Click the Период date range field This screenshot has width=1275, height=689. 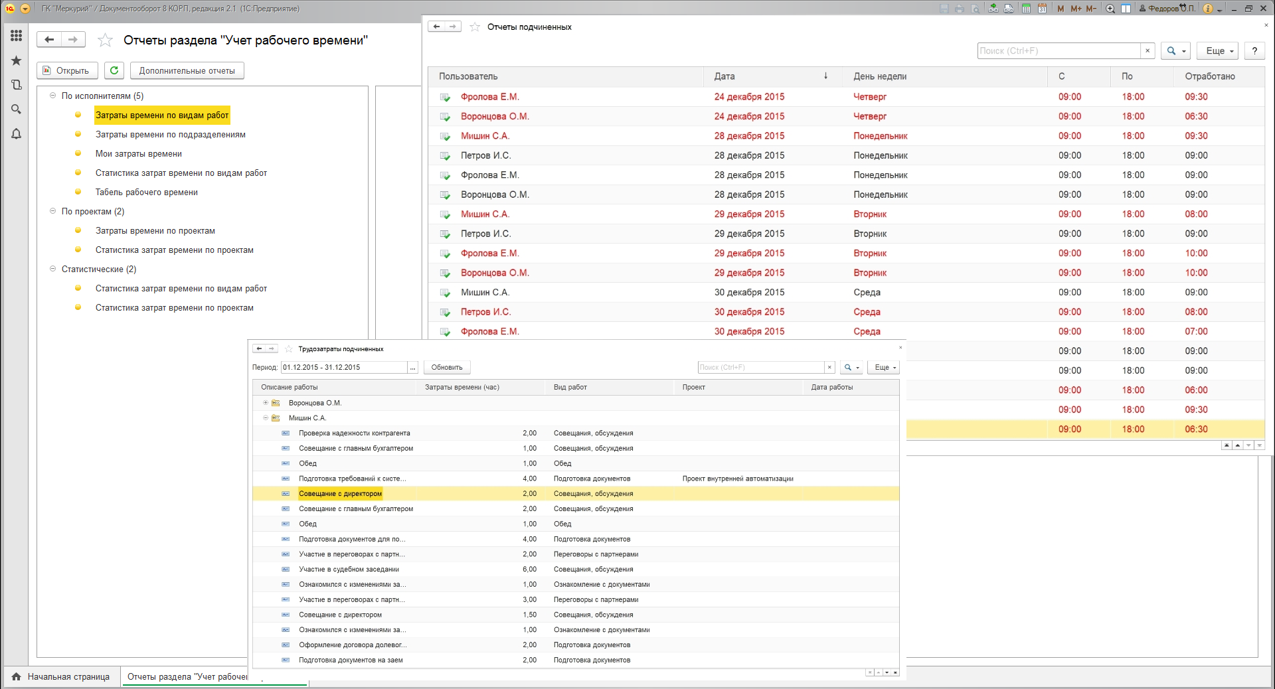point(344,367)
